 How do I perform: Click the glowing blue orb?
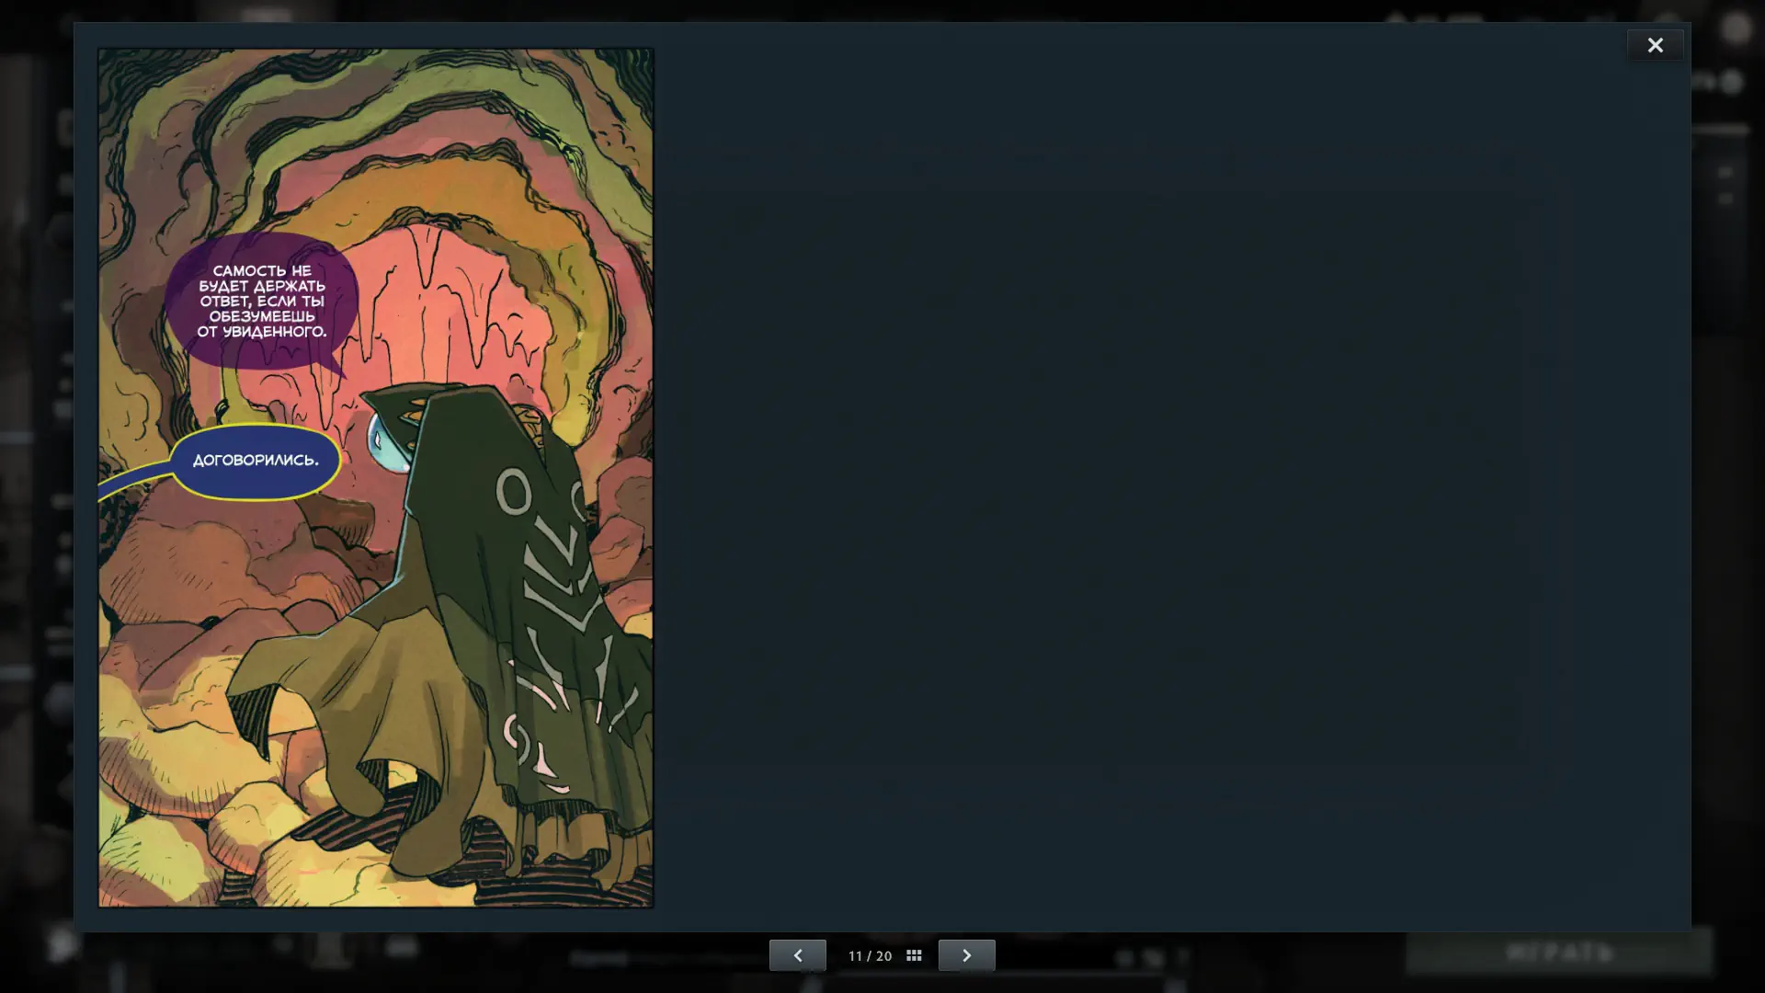coord(384,441)
